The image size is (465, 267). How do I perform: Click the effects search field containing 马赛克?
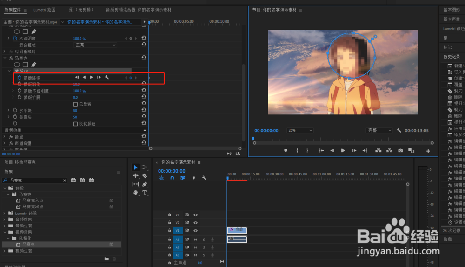[x=35, y=180]
